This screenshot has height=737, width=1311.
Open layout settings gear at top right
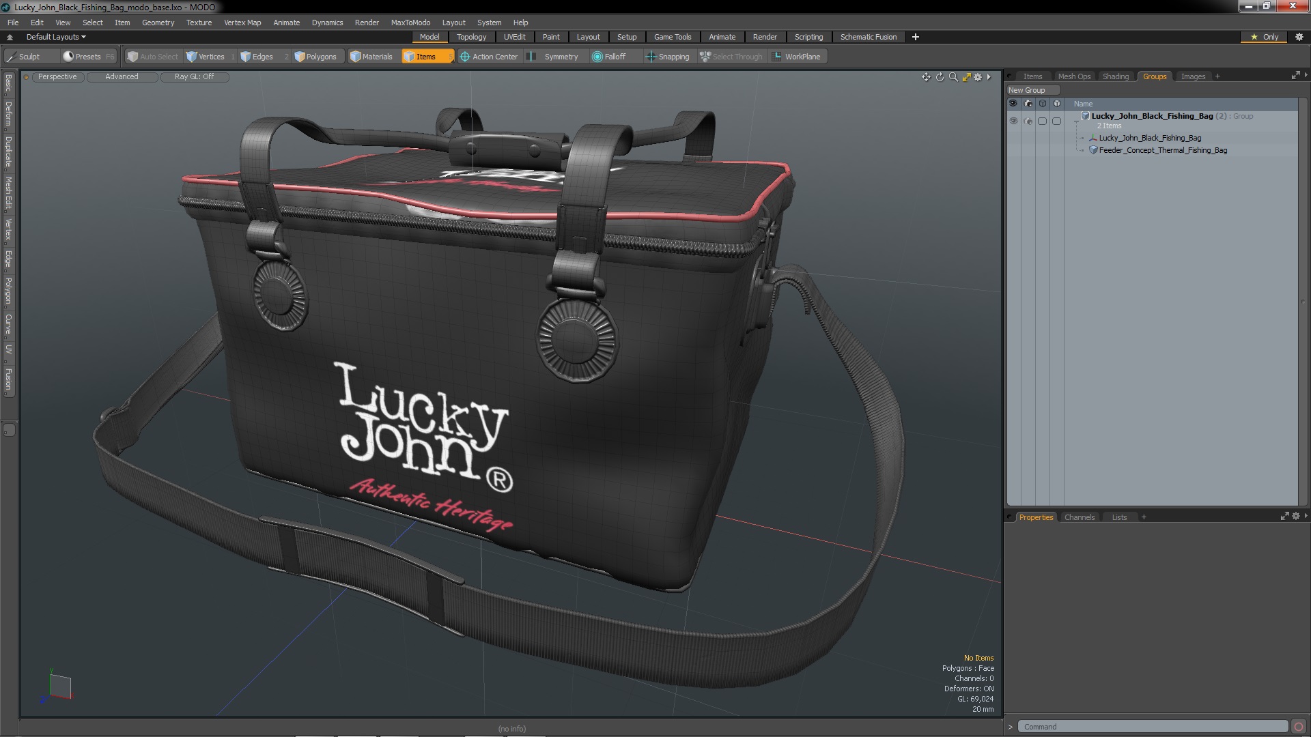point(1299,37)
